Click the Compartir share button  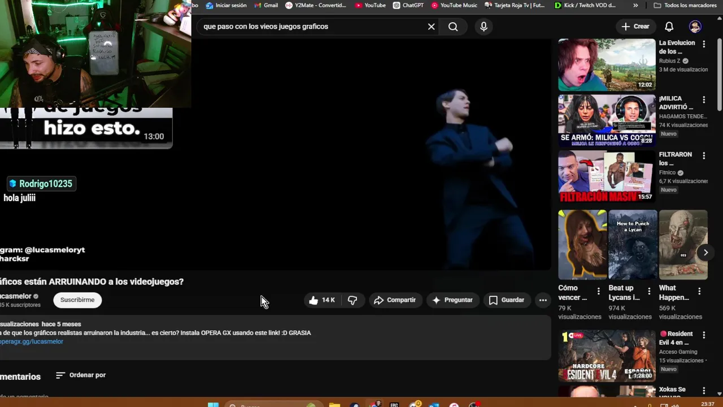[395, 300]
